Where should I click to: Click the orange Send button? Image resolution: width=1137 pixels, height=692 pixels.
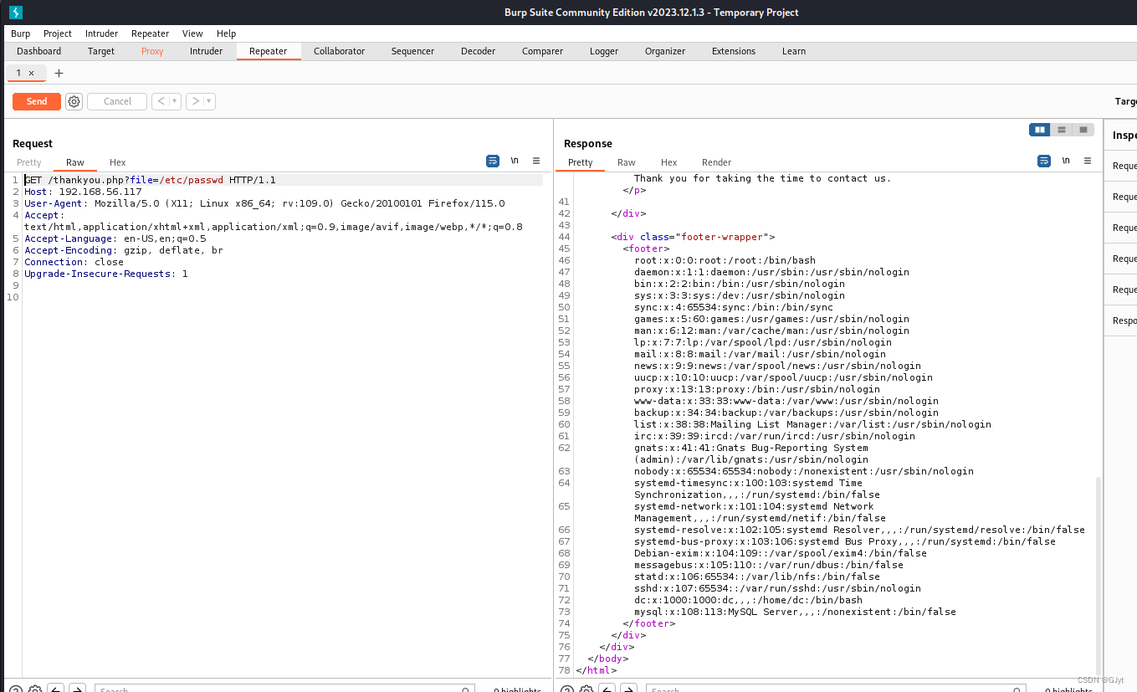tap(37, 101)
